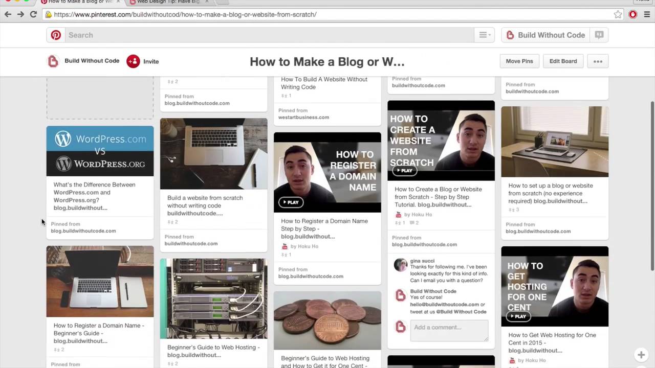Click the plus button at bottom right
The width and height of the screenshot is (655, 368).
(x=641, y=354)
